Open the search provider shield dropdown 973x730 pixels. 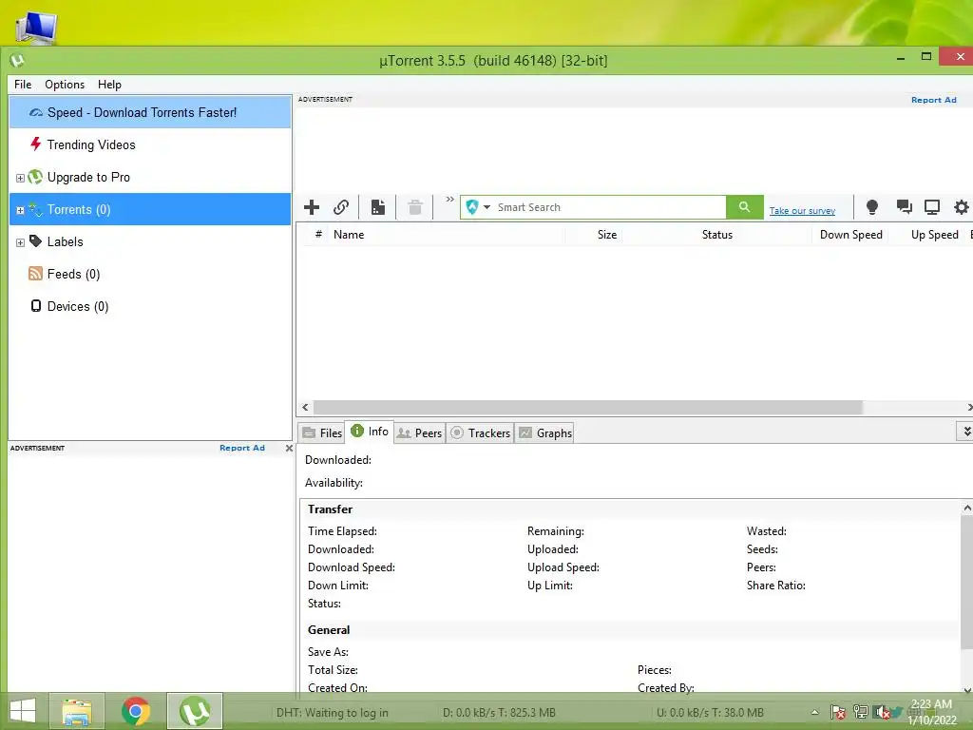[478, 207]
